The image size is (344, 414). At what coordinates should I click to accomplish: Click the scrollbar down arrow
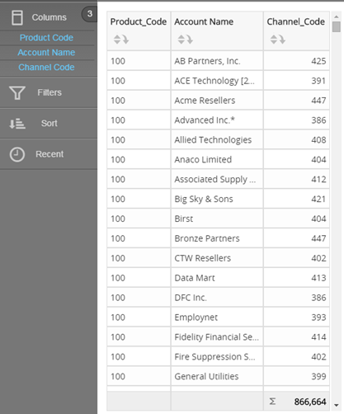click(x=337, y=405)
